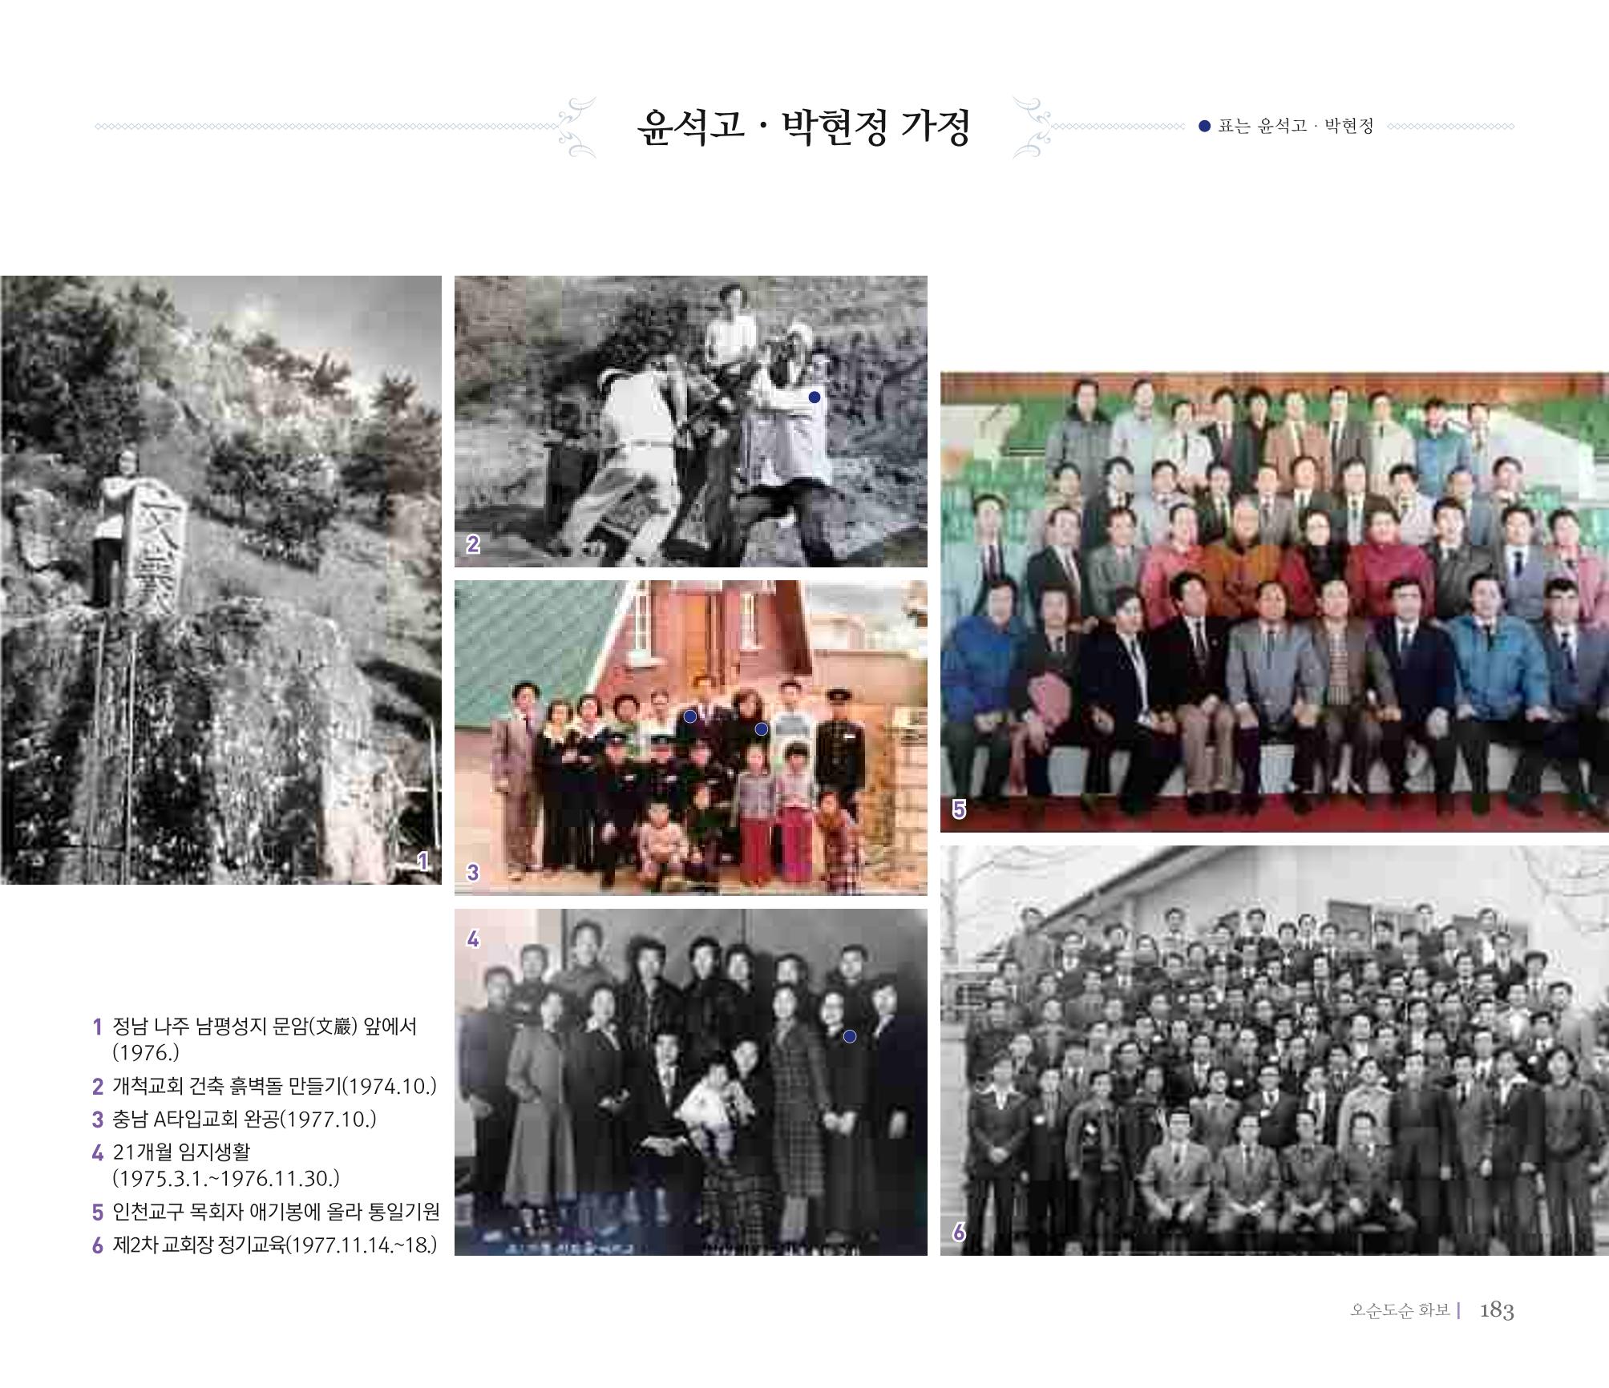Viewport: 1609px width, 1388px height.
Task: Click caption 1 전남 나주 남평성지 문암(文巖) 앞에서
Action: coord(265,1027)
